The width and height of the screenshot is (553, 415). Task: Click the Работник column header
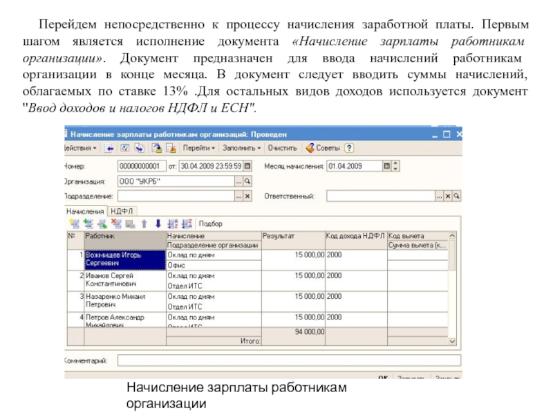point(125,241)
